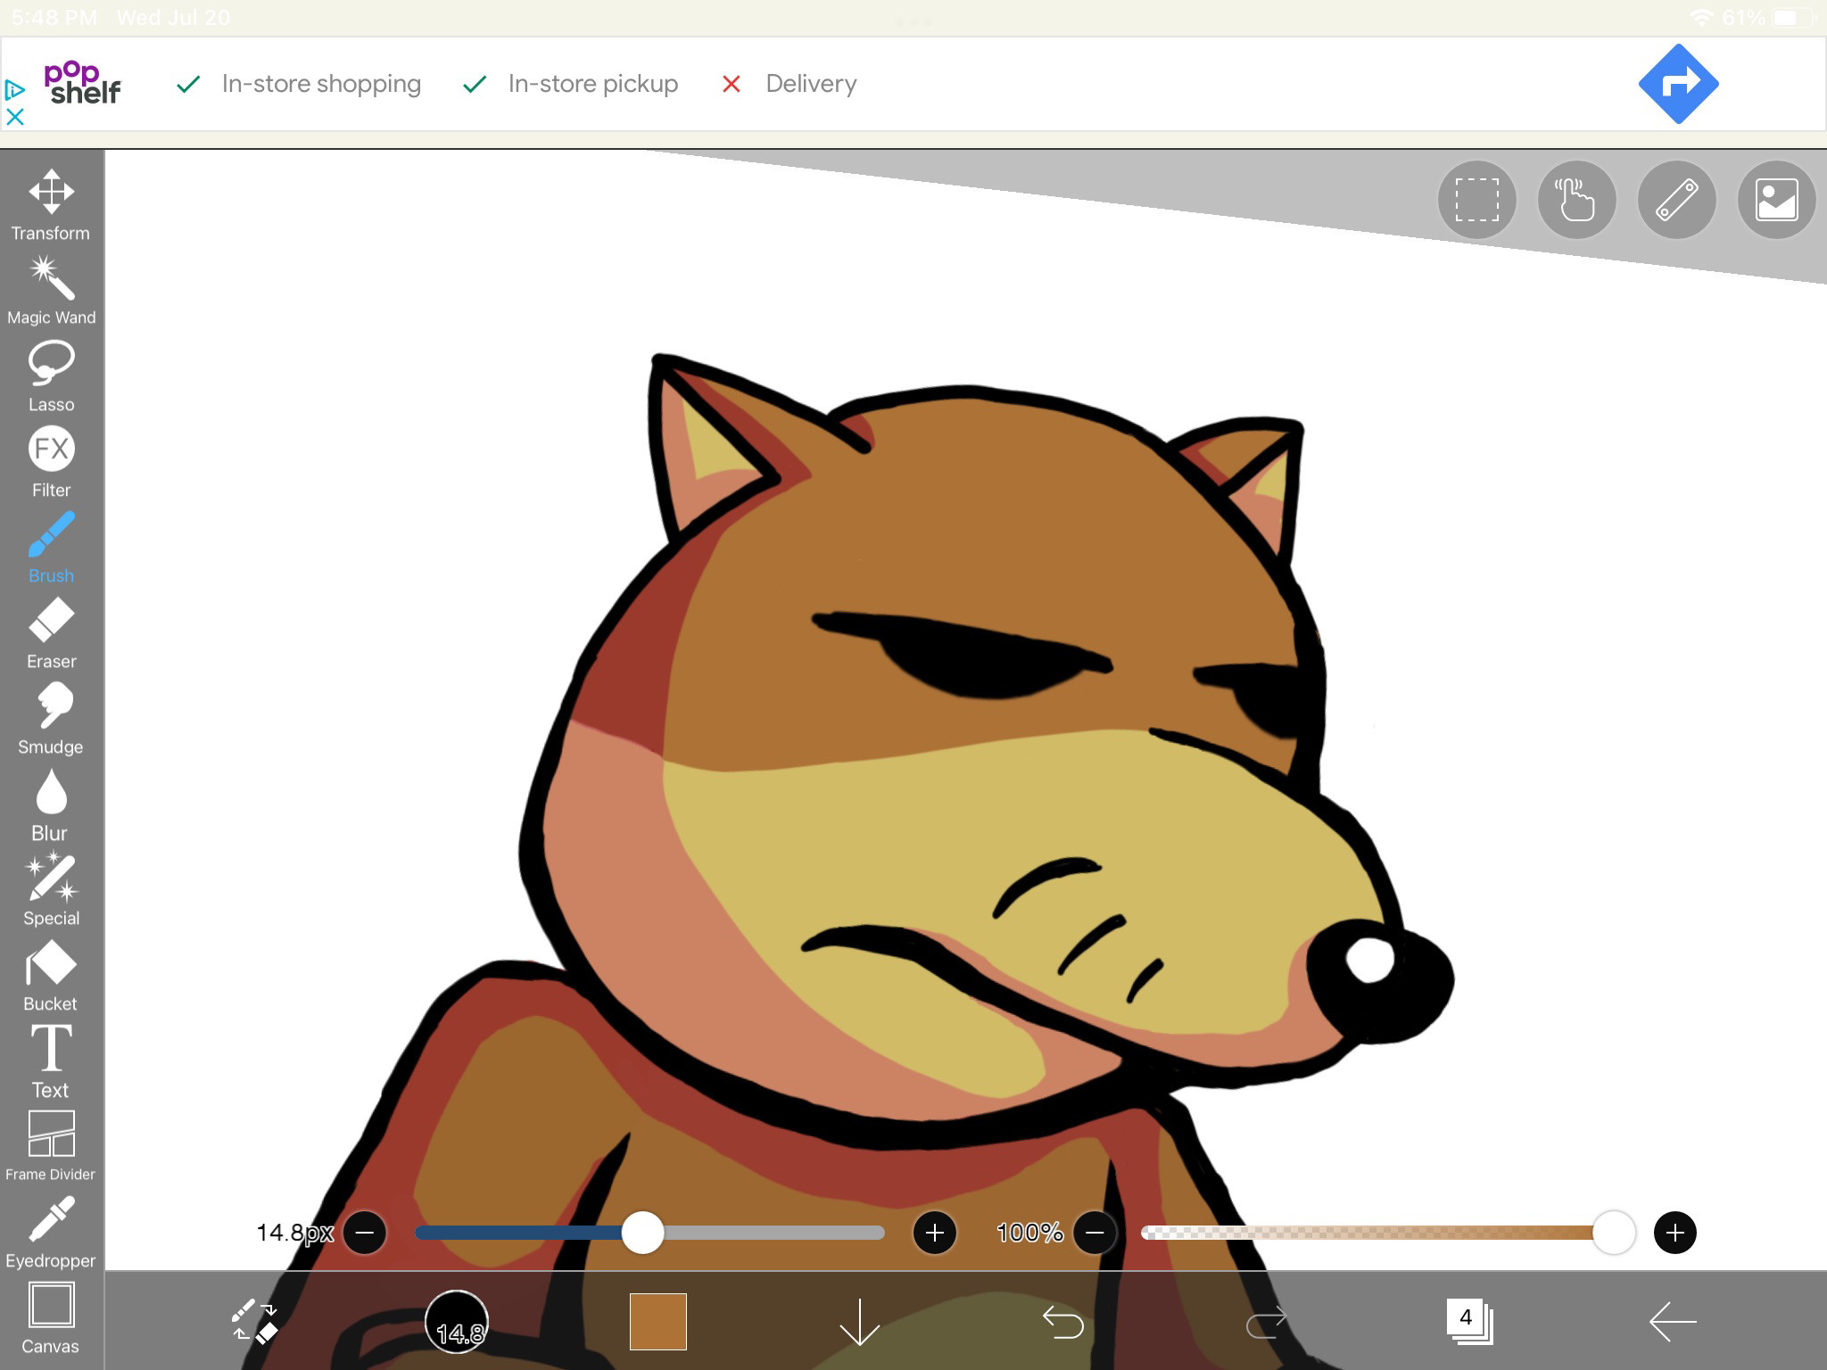
Task: Tap the back arrow to exit
Action: pyautogui.click(x=1673, y=1321)
